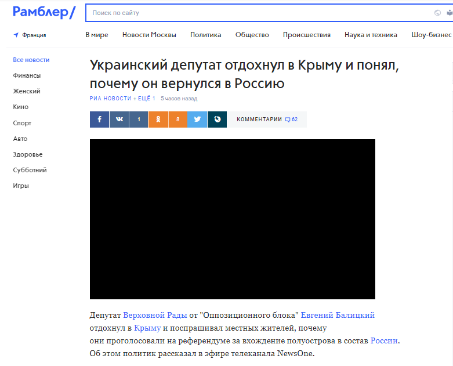Open the Спорт category in the sidebar
Screen dimensions: 453x366
click(x=22, y=123)
